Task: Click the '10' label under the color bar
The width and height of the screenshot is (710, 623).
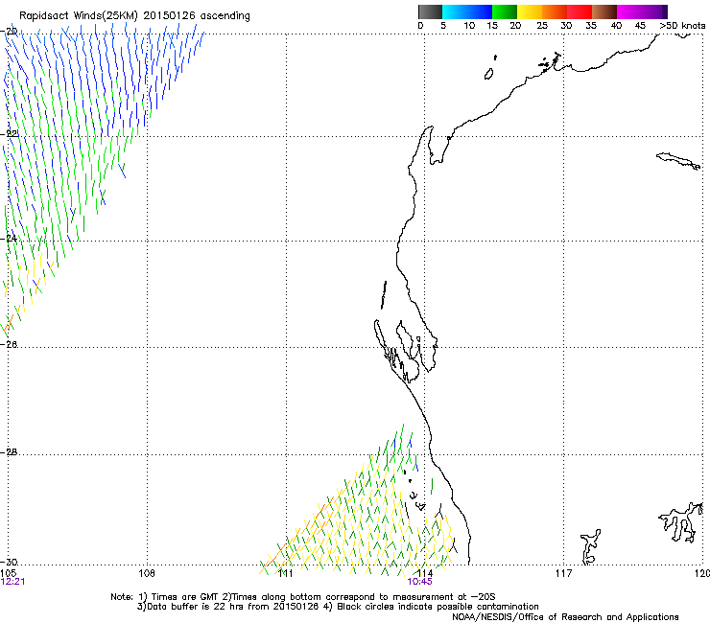Action: (x=469, y=26)
